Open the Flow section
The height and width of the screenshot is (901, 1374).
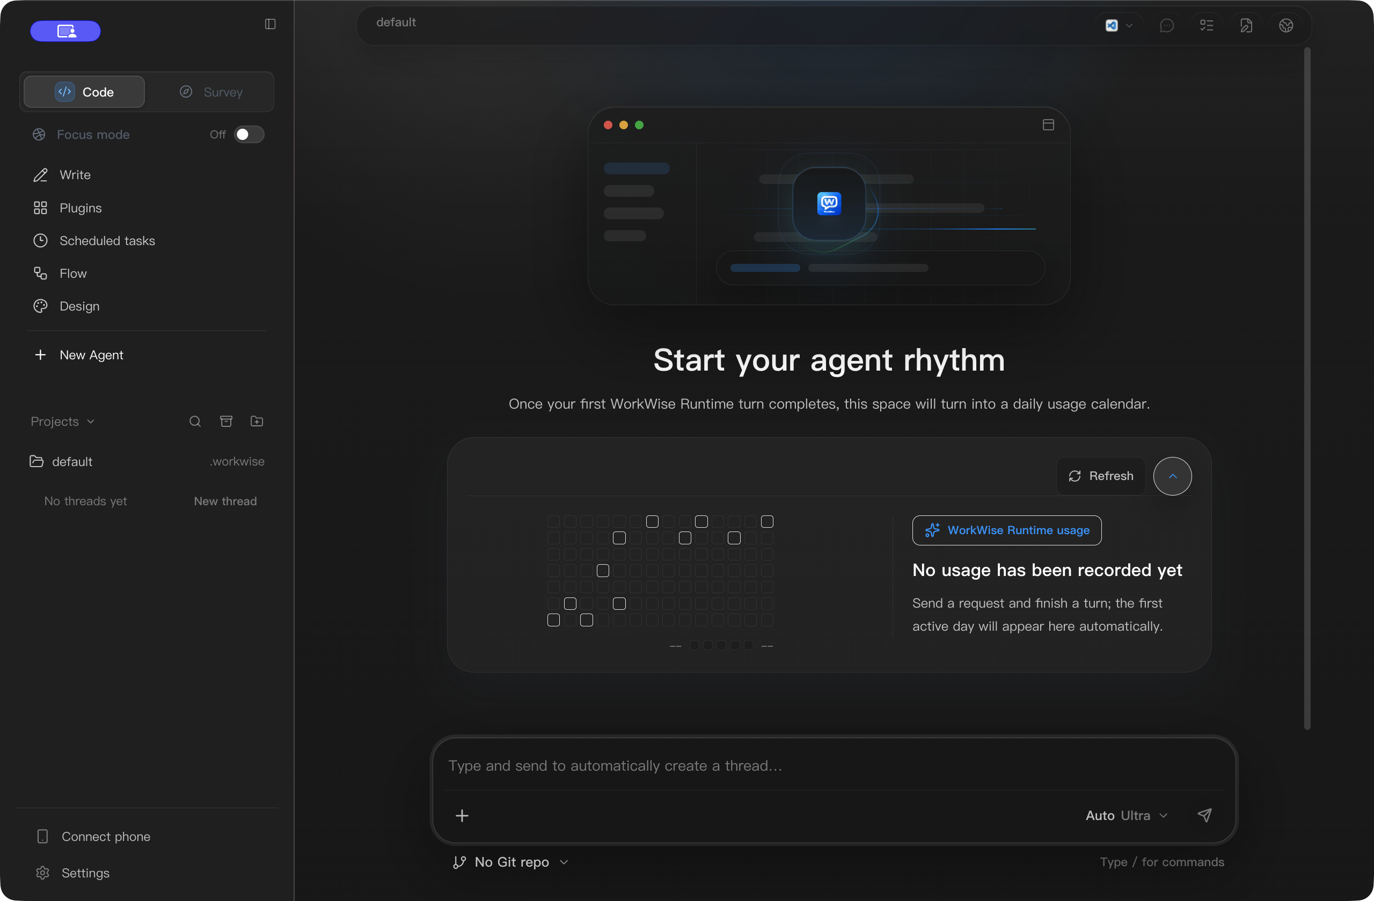click(x=147, y=274)
